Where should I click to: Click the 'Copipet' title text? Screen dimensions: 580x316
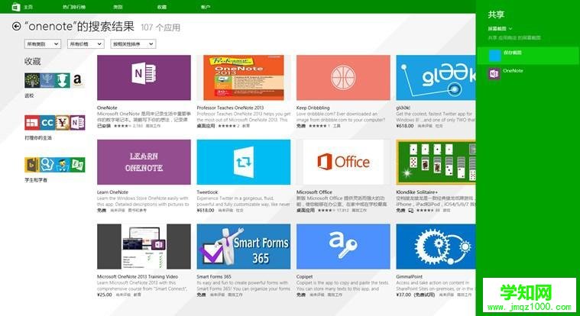[x=304, y=276]
